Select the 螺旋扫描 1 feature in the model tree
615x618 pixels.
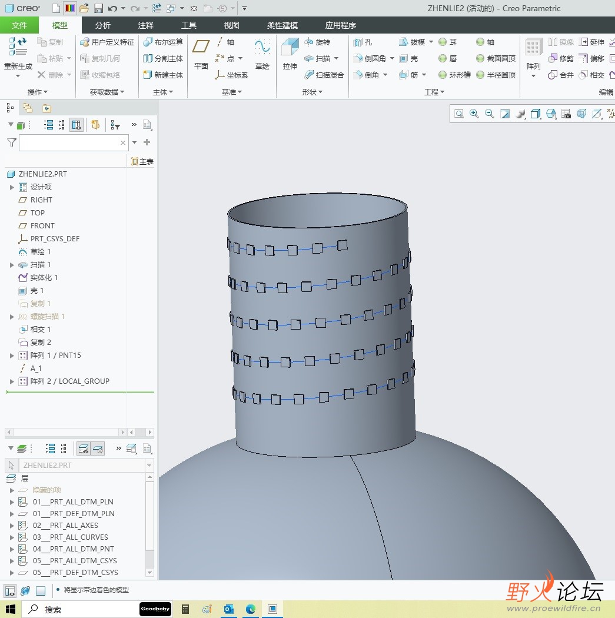[47, 317]
